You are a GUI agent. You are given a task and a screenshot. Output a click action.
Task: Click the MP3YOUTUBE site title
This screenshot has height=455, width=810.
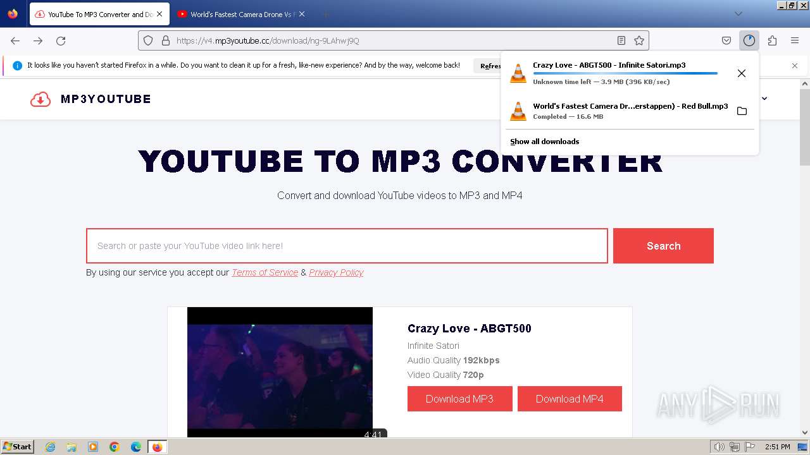(106, 99)
